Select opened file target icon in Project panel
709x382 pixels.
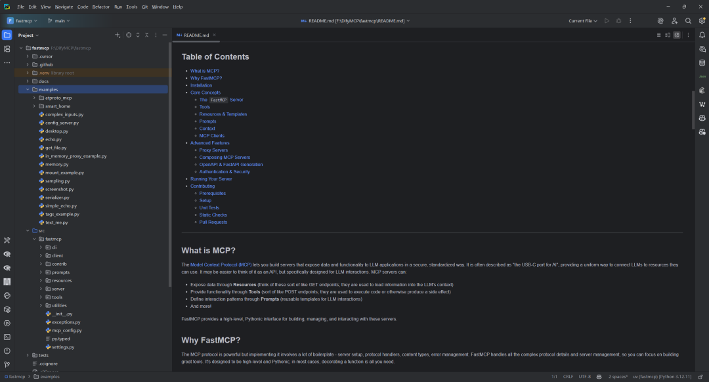click(x=129, y=35)
